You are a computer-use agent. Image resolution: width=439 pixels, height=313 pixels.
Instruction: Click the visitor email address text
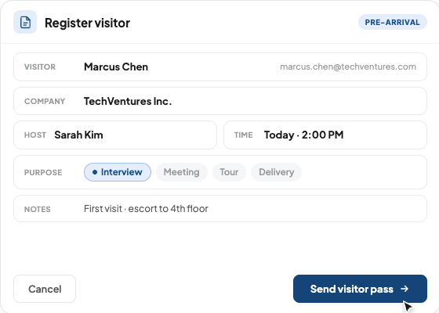pyautogui.click(x=348, y=67)
